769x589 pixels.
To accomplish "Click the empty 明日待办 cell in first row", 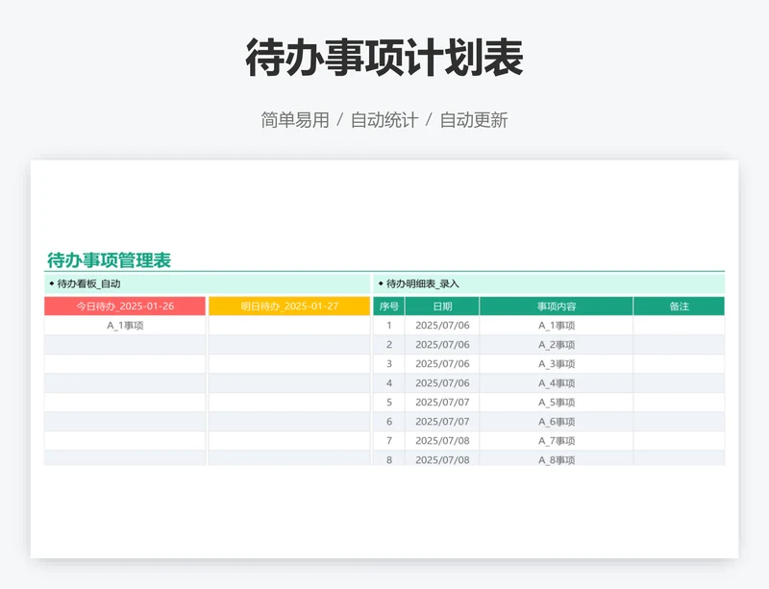I will [x=289, y=325].
